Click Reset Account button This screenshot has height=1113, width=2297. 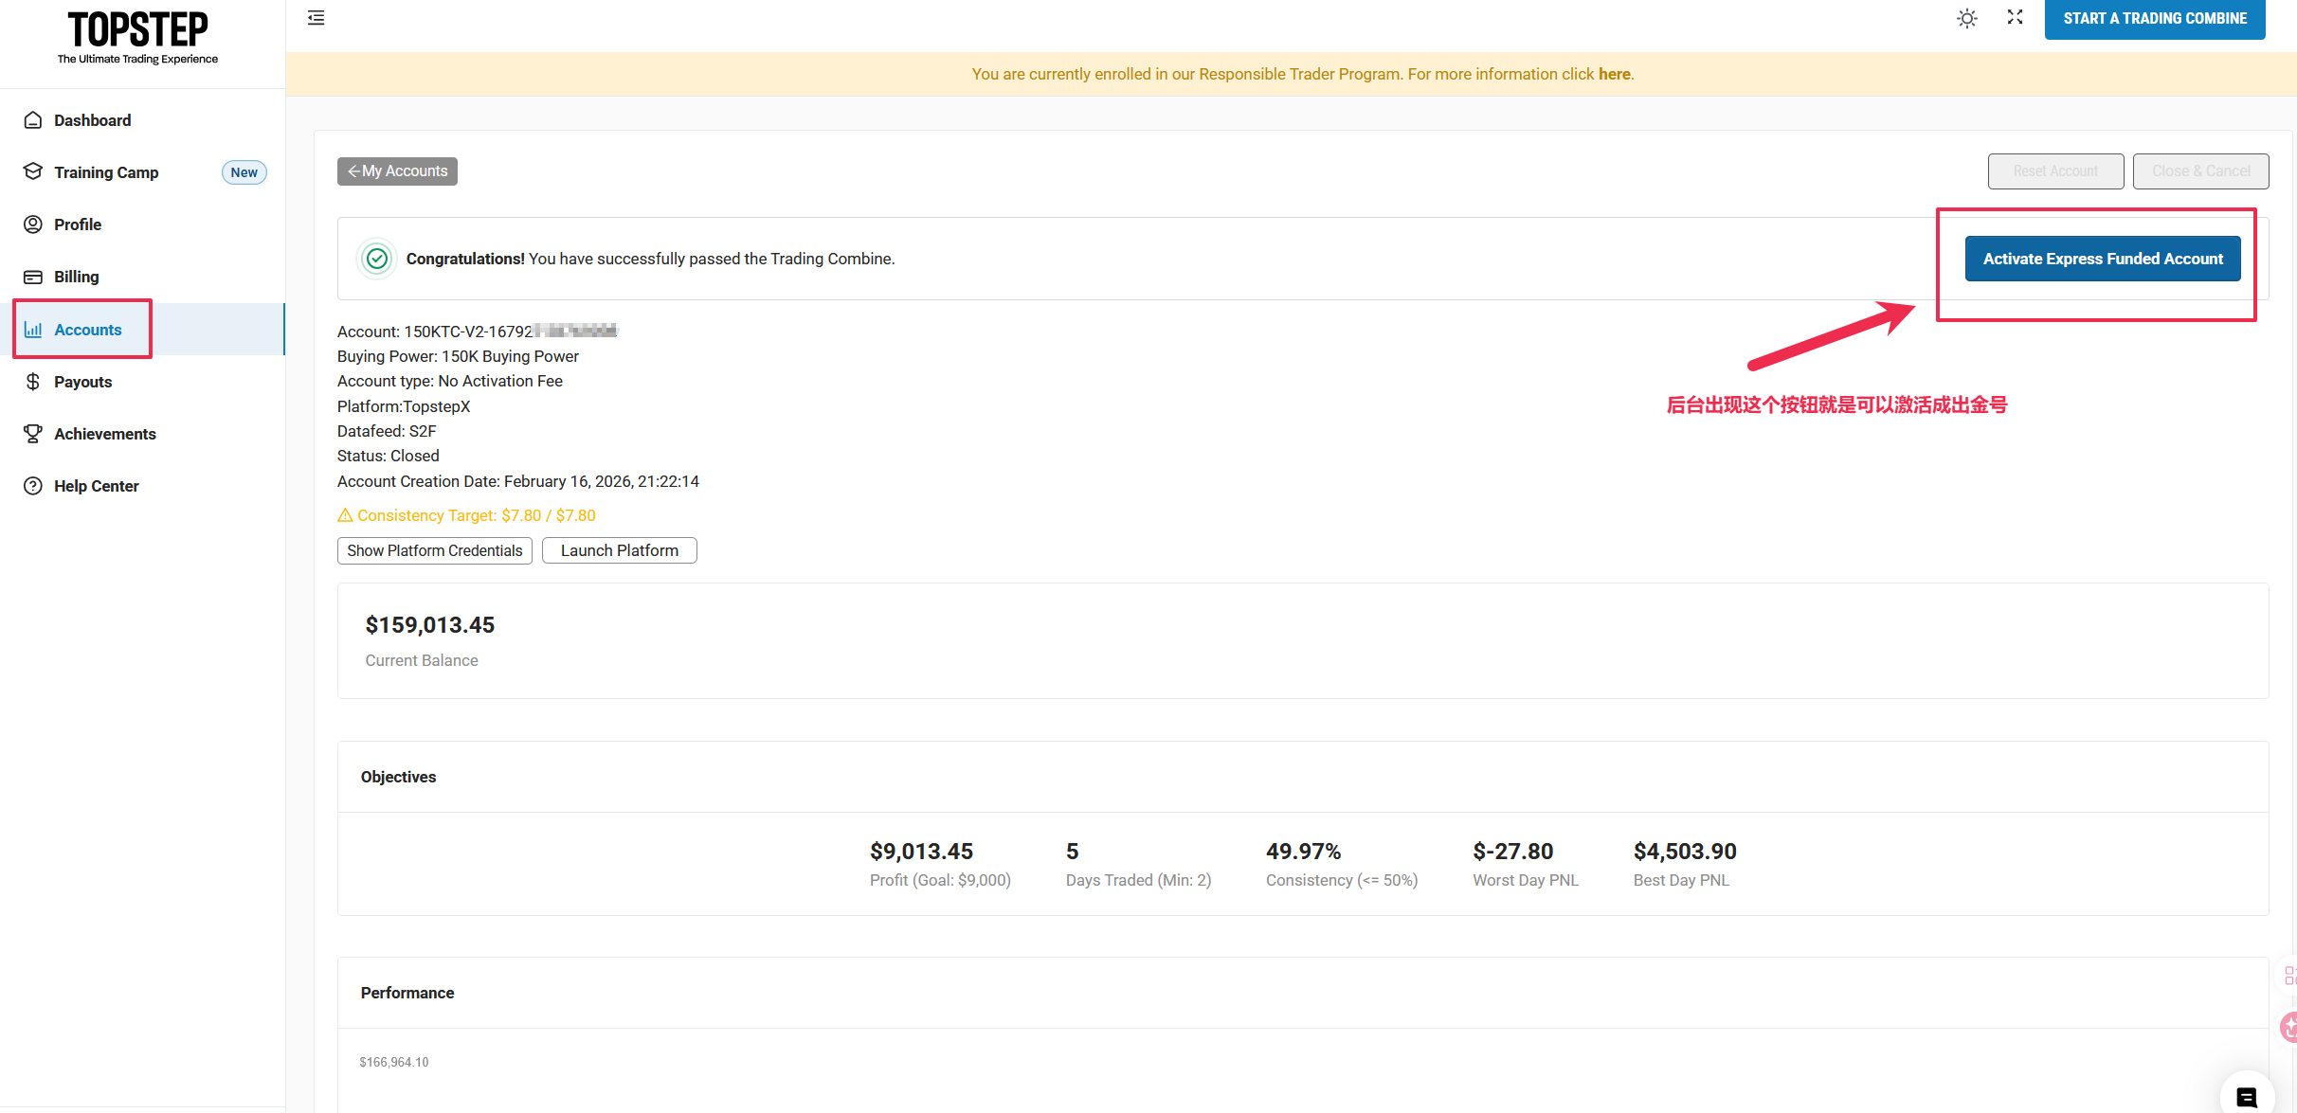(2055, 171)
